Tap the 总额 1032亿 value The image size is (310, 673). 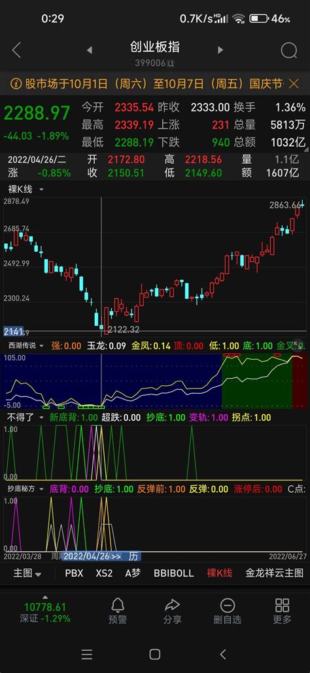click(x=288, y=142)
